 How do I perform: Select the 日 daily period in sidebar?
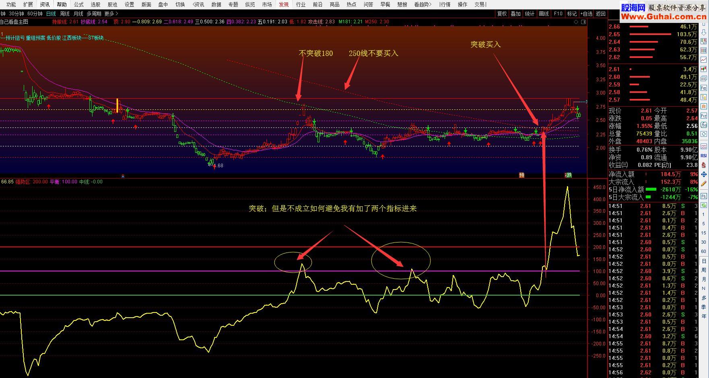click(704, 261)
